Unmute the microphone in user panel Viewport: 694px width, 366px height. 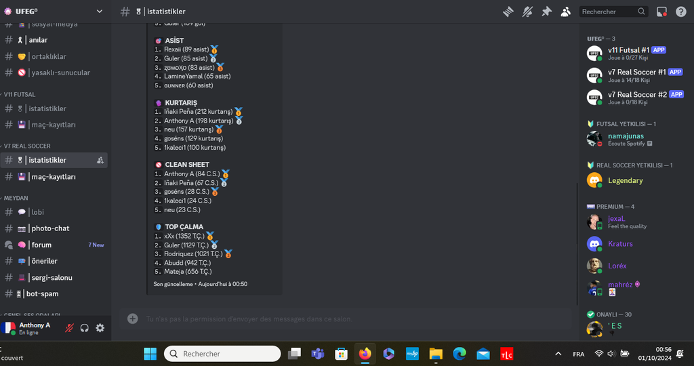69,328
